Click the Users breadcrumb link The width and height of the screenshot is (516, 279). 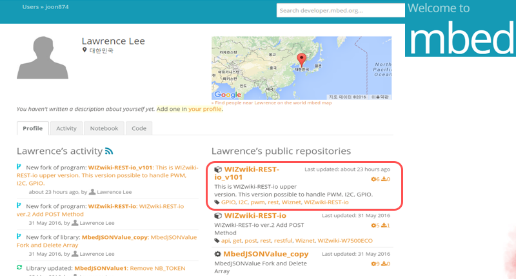30,7
